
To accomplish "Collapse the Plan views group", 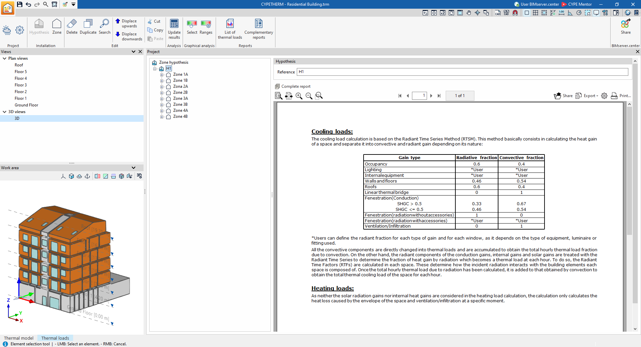I will 5,58.
